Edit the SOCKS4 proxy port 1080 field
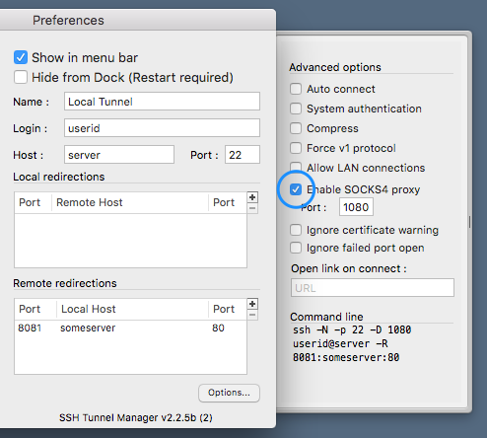This screenshot has width=487, height=438. tap(356, 207)
